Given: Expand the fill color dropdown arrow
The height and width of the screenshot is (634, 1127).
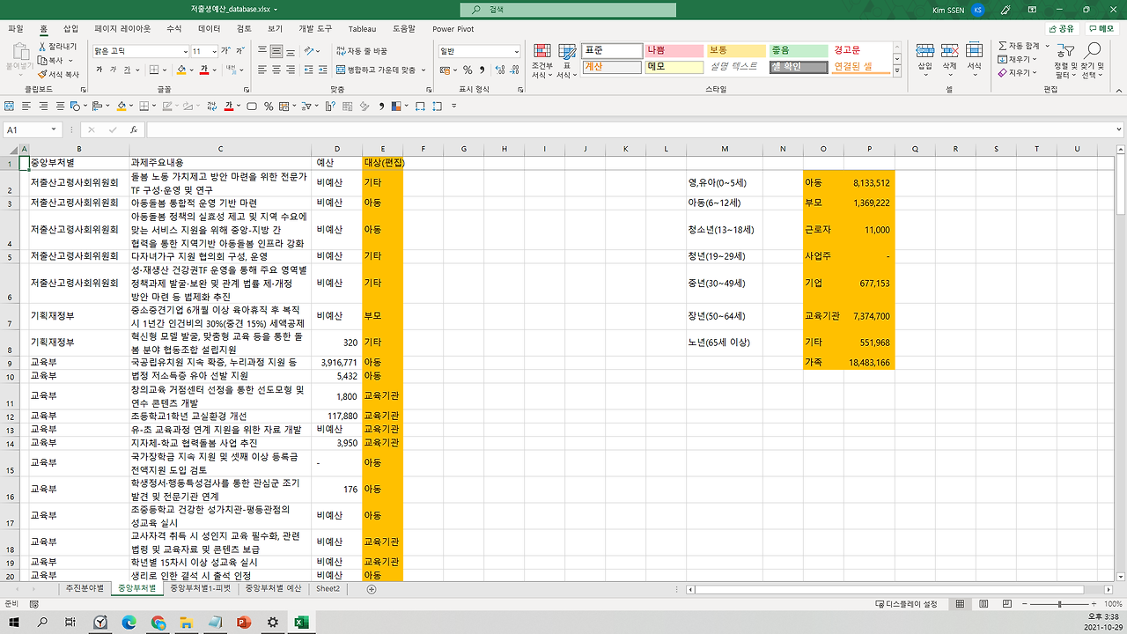Looking at the screenshot, I should click(x=192, y=70).
